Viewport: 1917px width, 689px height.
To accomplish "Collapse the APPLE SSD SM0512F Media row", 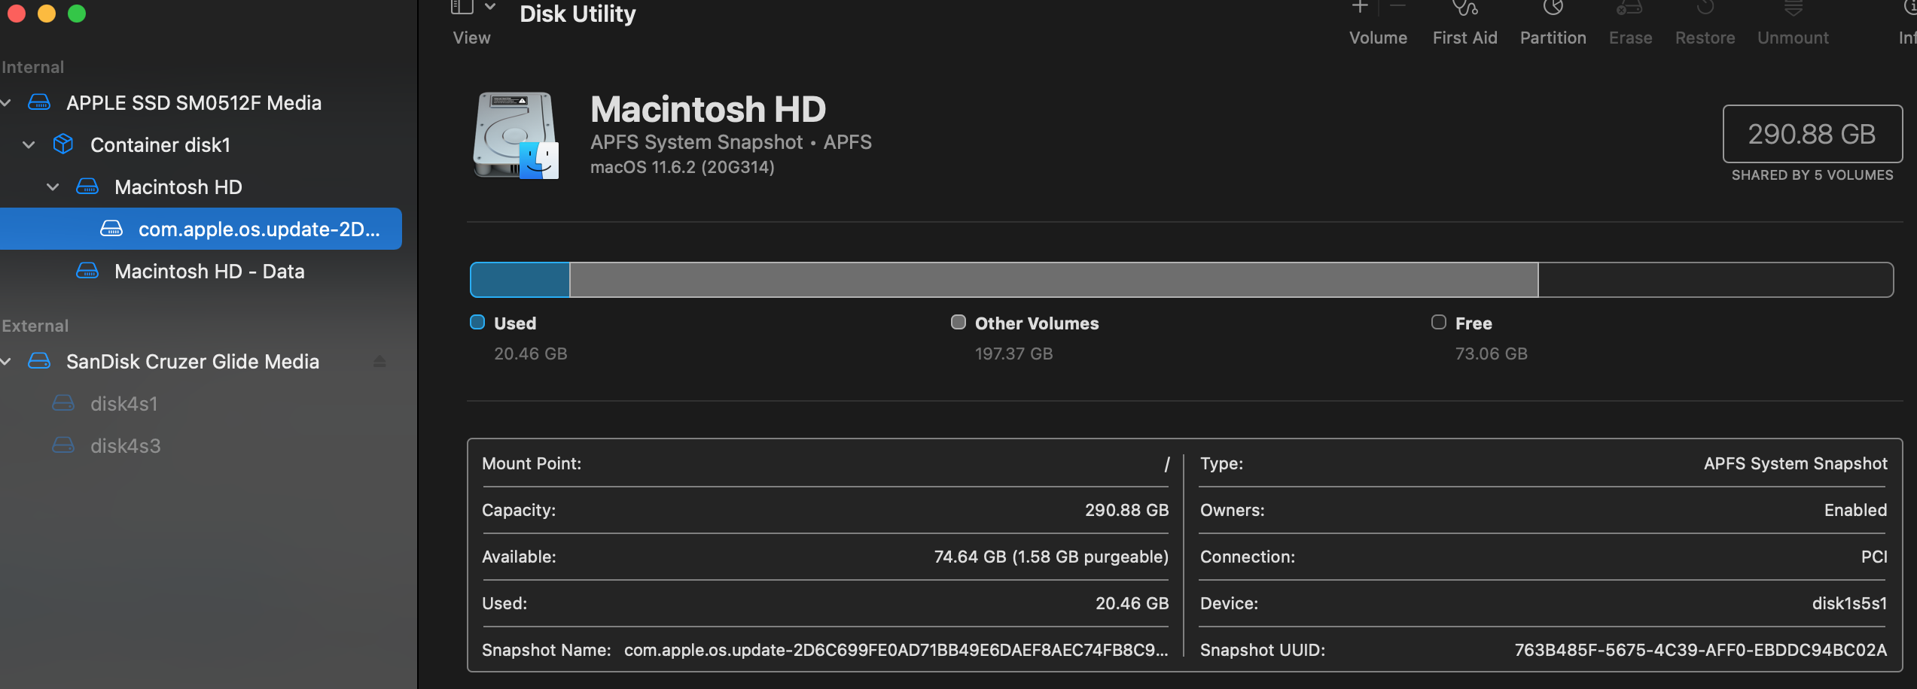I will coord(6,103).
